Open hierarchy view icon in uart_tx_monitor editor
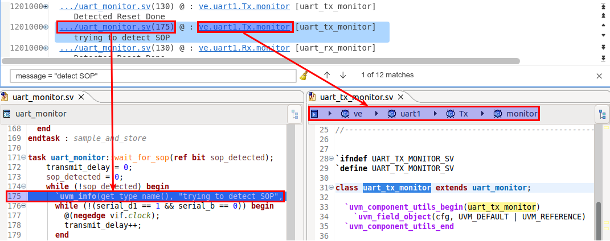 (x=602, y=114)
